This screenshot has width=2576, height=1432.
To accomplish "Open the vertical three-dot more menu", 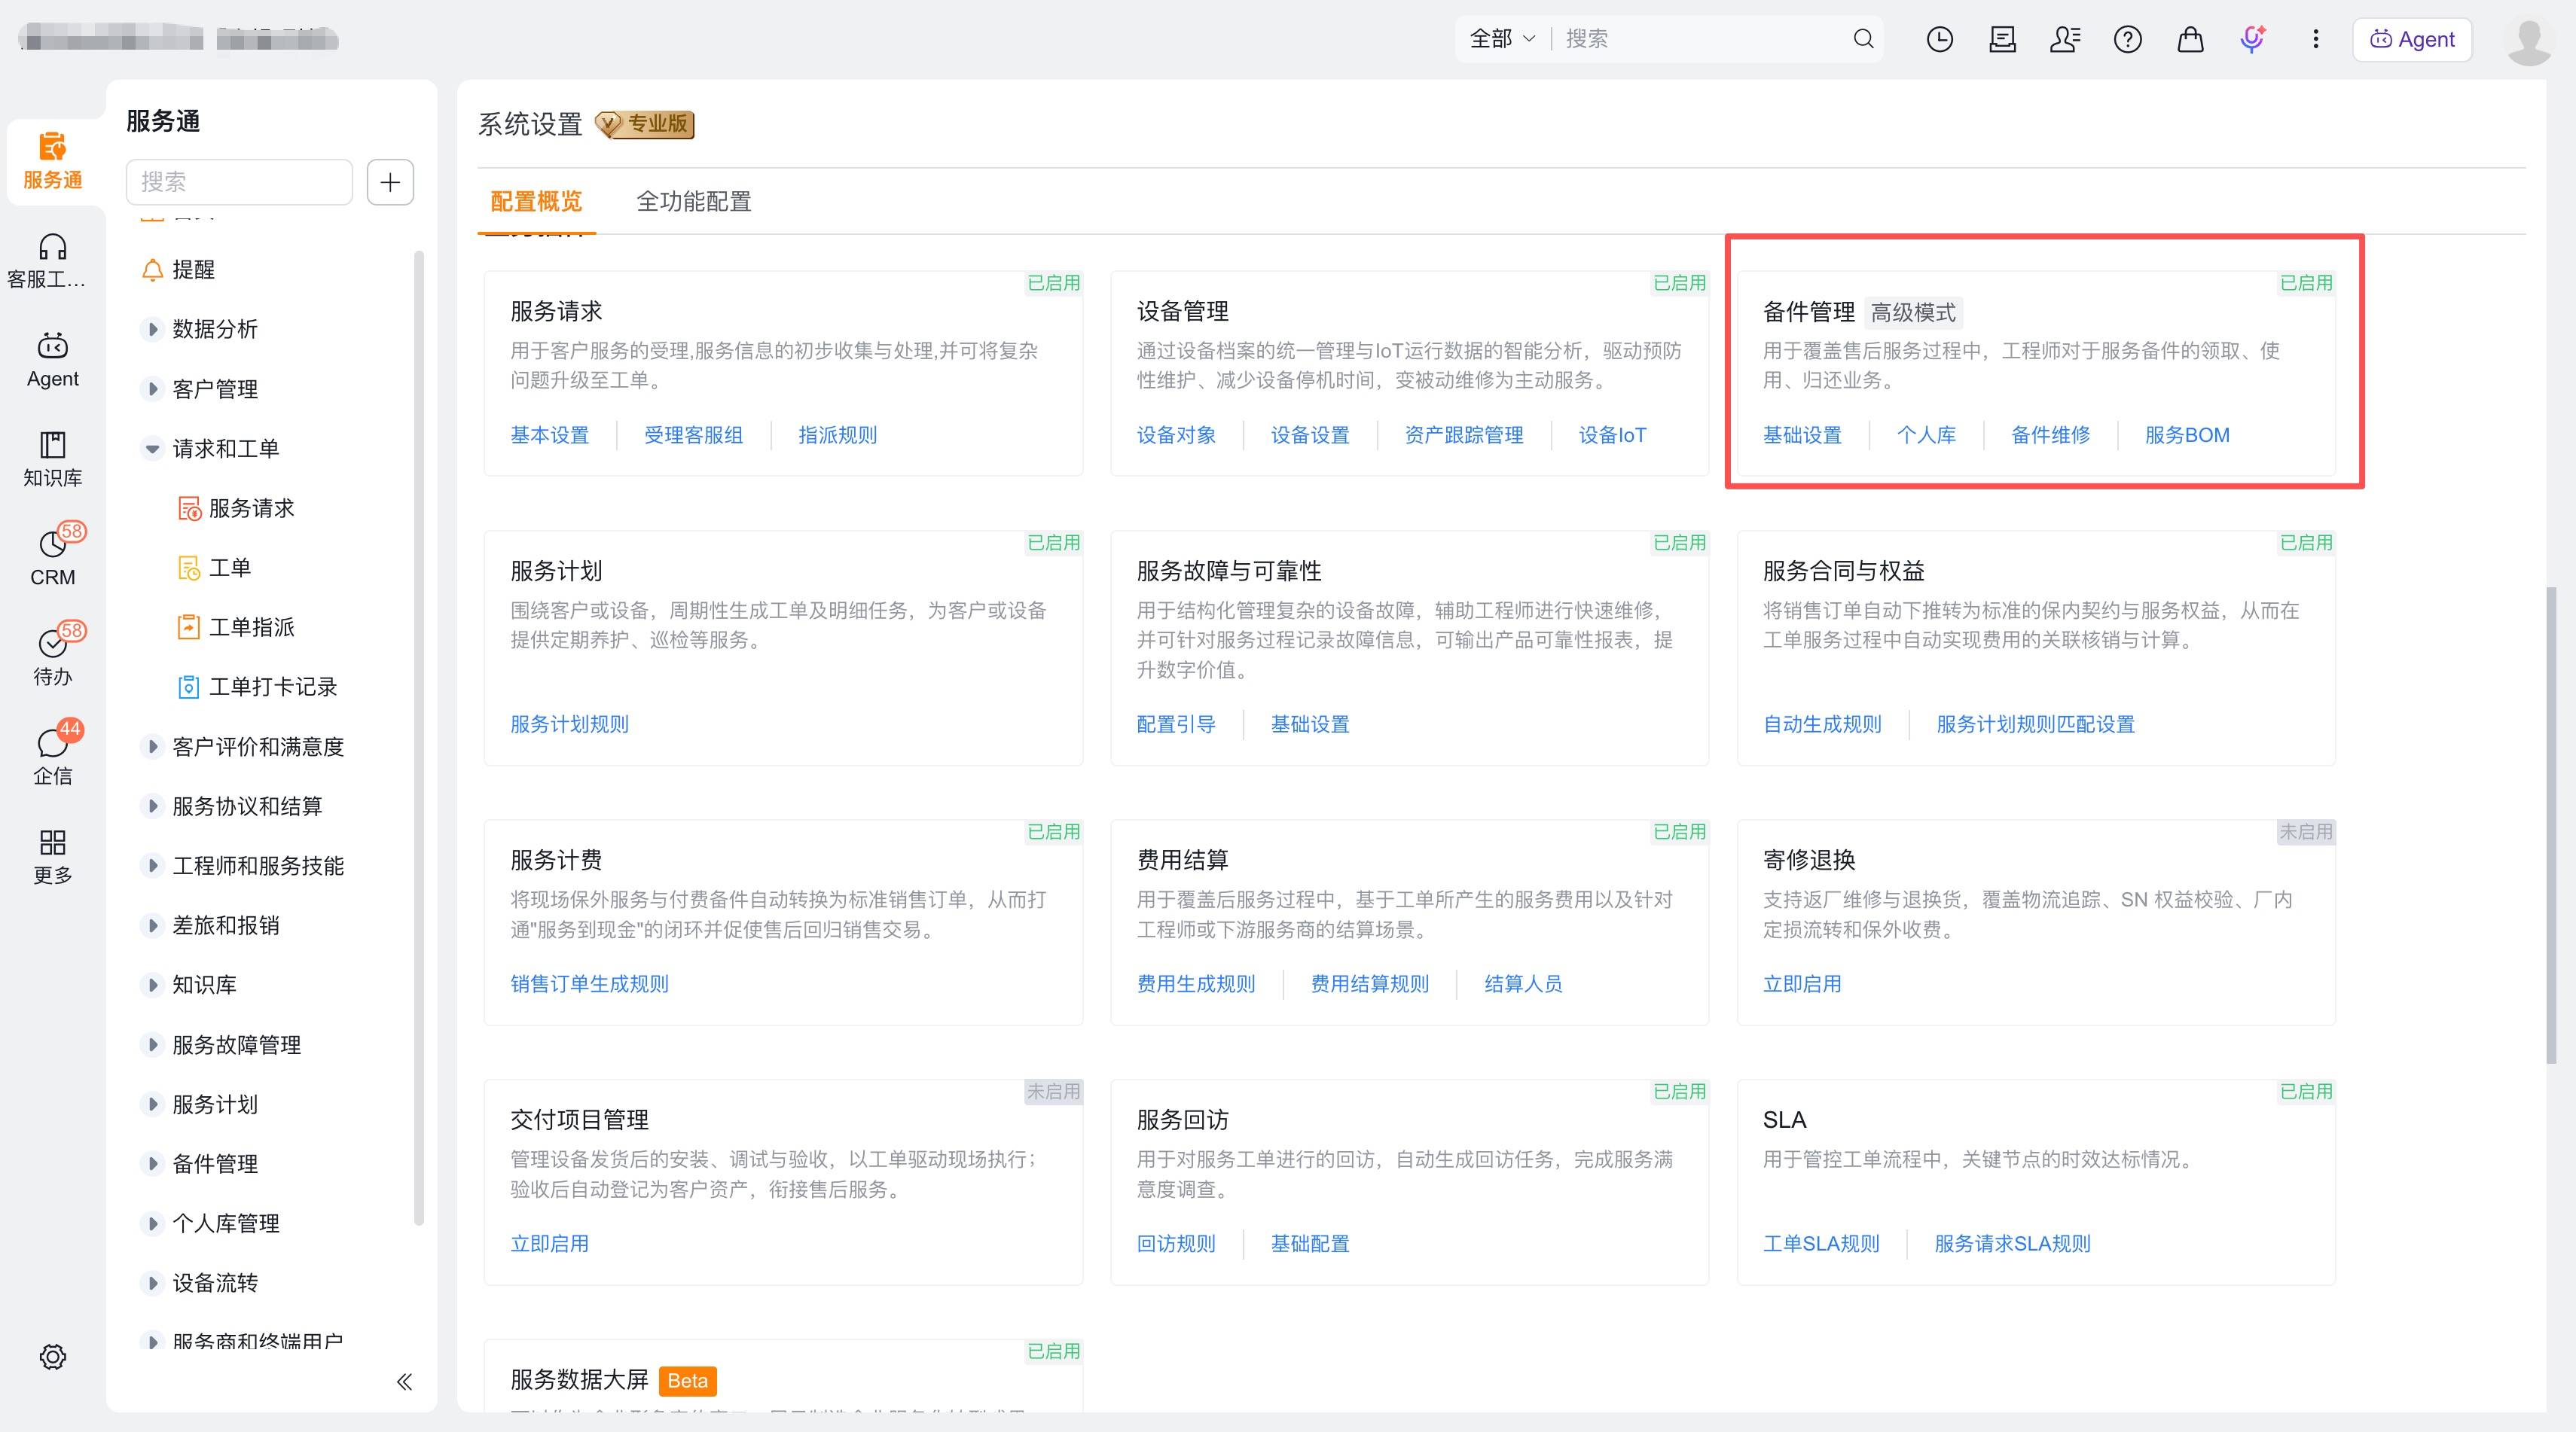I will point(2315,39).
